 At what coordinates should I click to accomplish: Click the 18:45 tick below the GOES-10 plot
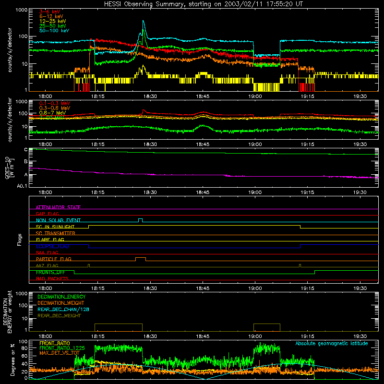pos(203,192)
